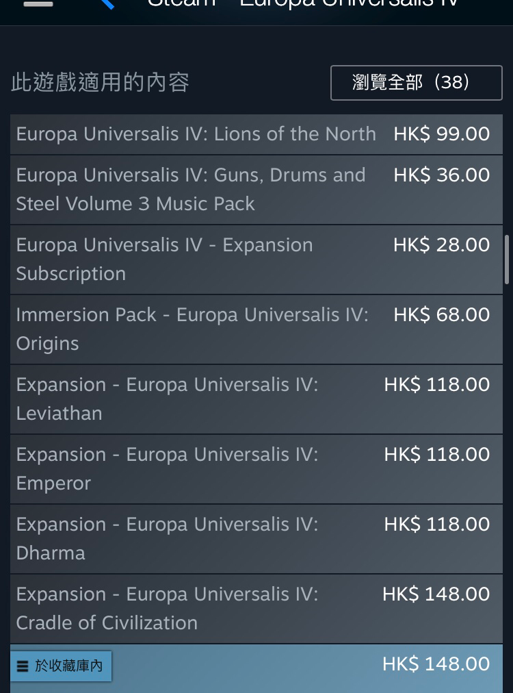The width and height of the screenshot is (513, 693).
Task: Click the 此遊戲適用的內容 section heading
Action: click(101, 83)
